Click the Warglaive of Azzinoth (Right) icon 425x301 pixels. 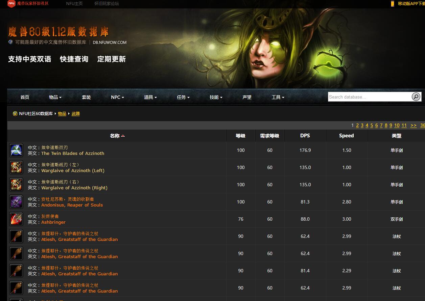[16, 185]
